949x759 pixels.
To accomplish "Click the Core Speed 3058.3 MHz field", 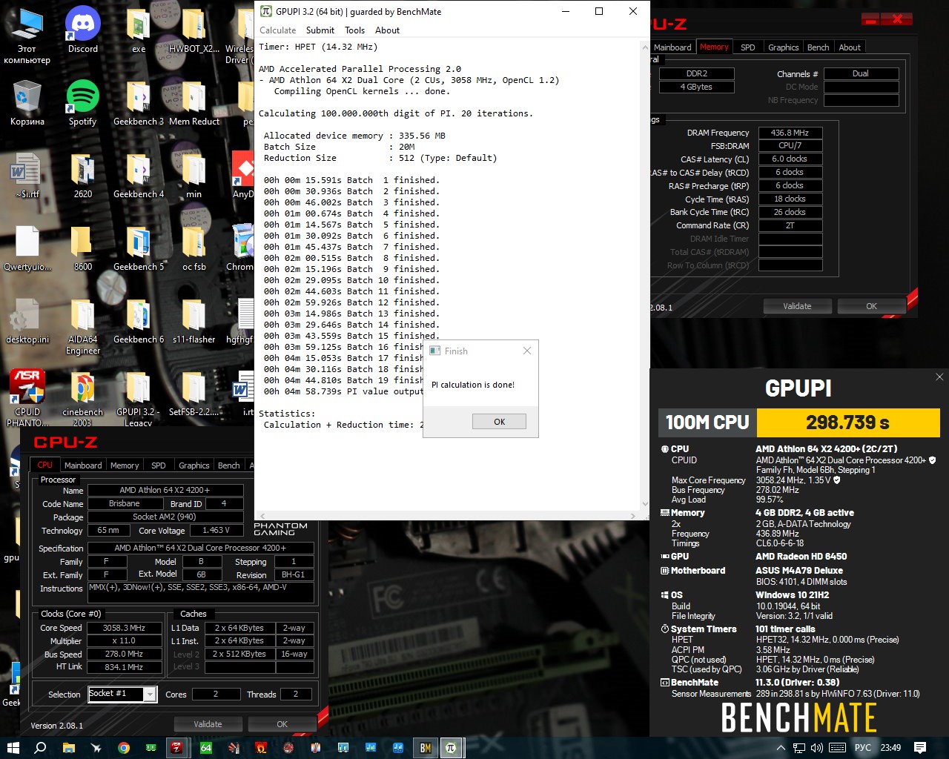I will [x=125, y=628].
